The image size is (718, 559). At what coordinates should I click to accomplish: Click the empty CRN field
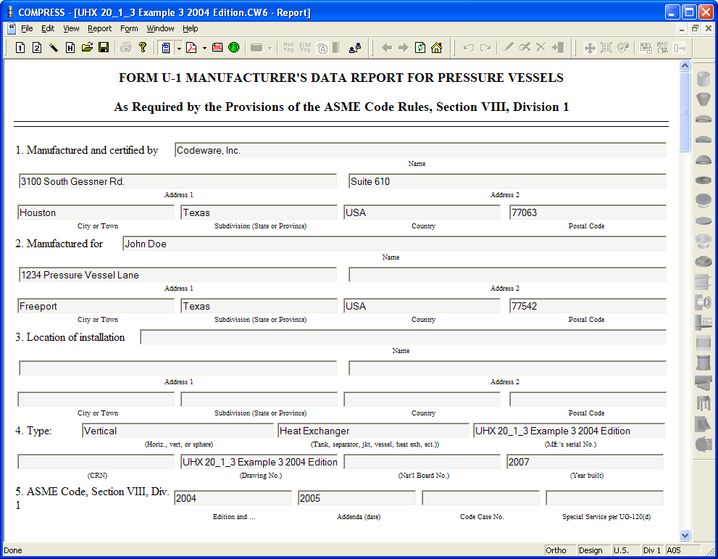(96, 462)
